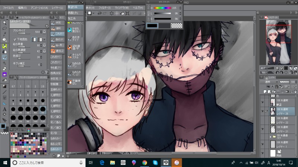Screen dimensions: 298x167
Task: Show the hidden レイヤー 22 layer
Action: [263, 120]
